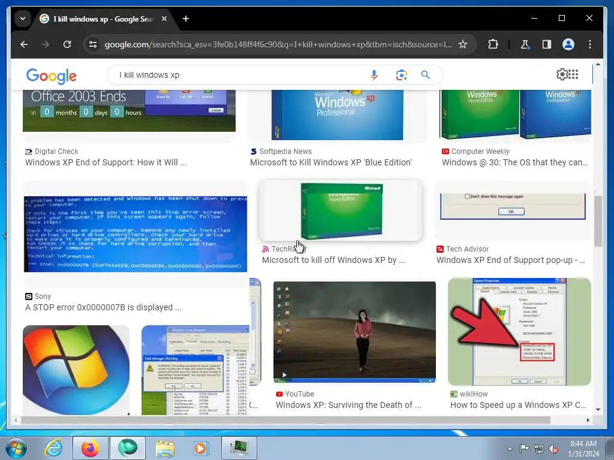614x460 pixels.
Task: Open a new browser tab
Action: click(x=186, y=19)
